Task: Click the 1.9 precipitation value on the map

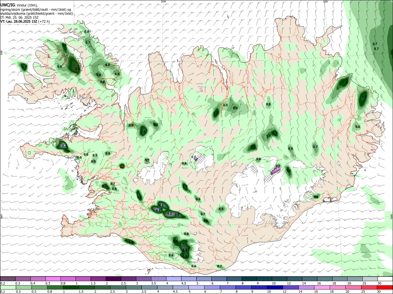Action: tap(139, 198)
